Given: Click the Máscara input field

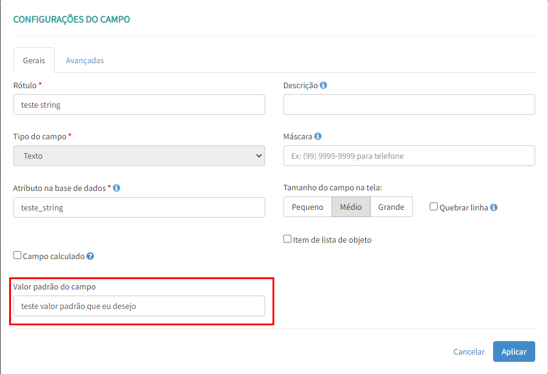Looking at the screenshot, I should [409, 156].
